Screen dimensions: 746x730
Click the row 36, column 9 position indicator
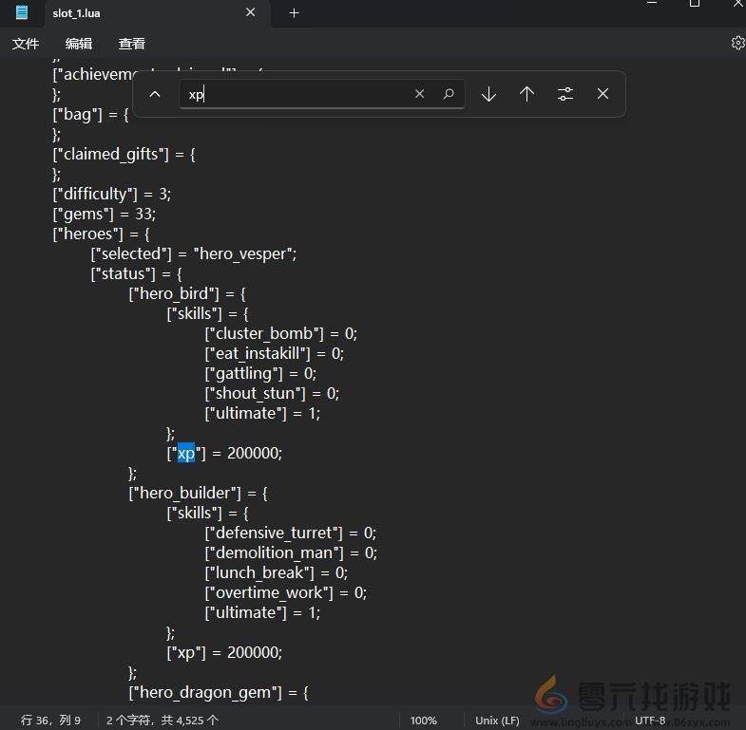[x=51, y=721]
